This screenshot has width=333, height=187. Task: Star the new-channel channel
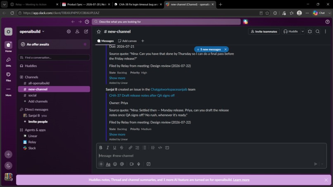click(x=99, y=32)
